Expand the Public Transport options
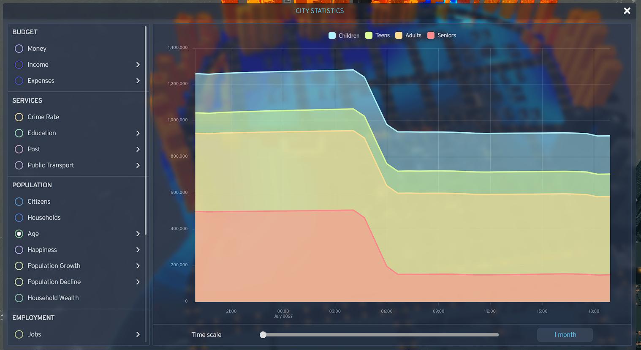This screenshot has height=350, width=641. tap(138, 165)
